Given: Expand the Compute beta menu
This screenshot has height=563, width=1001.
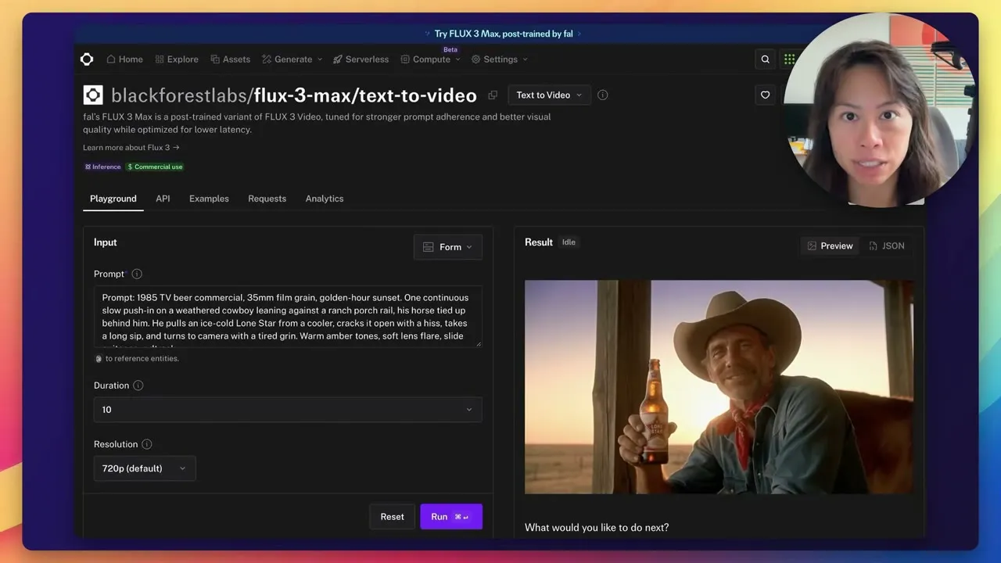Looking at the screenshot, I should (431, 59).
